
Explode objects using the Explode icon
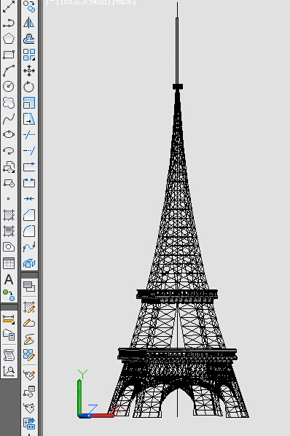[29, 262]
